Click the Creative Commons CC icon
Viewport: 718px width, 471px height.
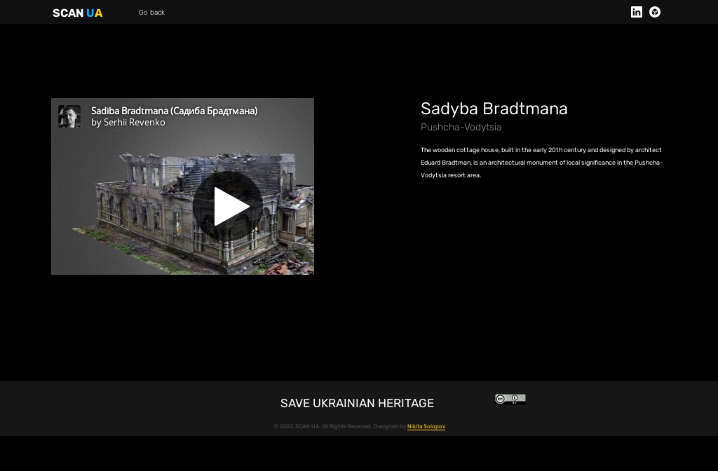501,399
